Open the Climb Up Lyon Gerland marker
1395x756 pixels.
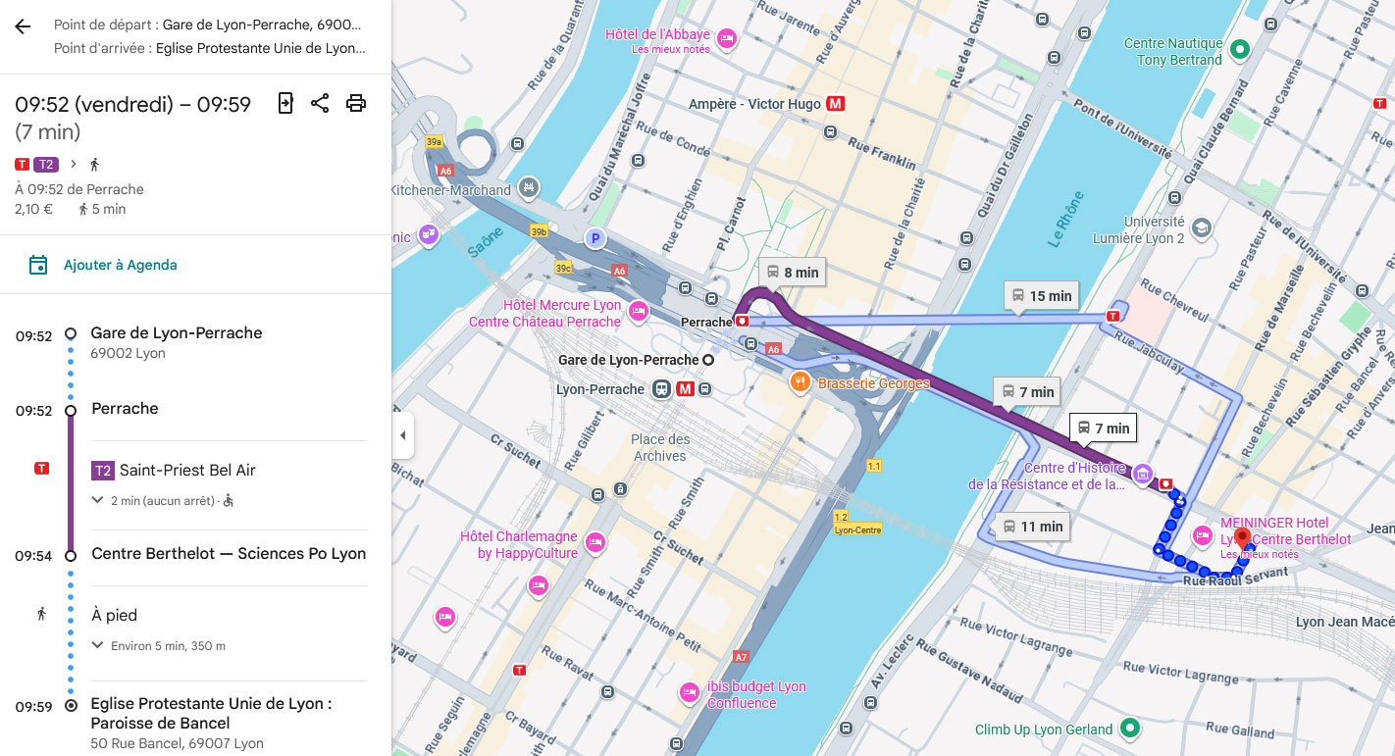pyautogui.click(x=1130, y=729)
